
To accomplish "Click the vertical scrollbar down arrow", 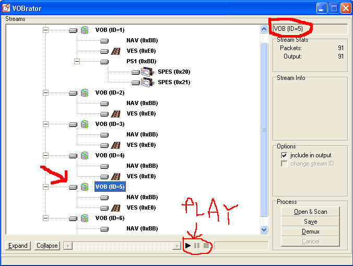I will (264, 230).
